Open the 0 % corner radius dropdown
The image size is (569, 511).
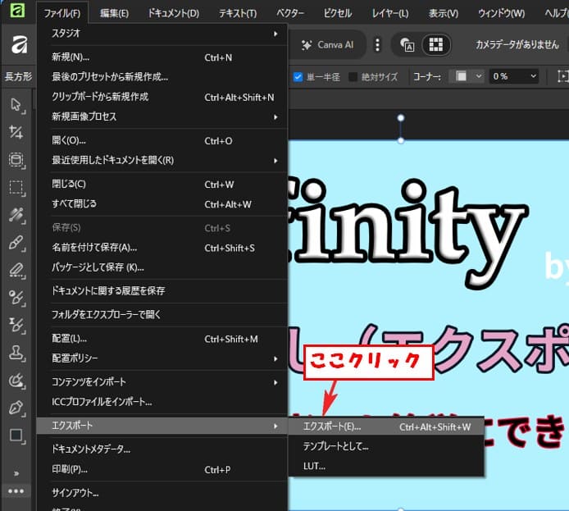coord(514,76)
